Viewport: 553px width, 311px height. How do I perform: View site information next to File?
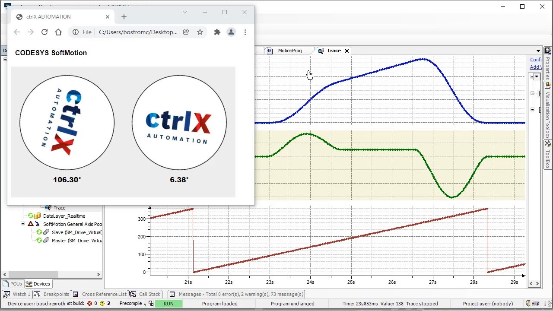(76, 32)
